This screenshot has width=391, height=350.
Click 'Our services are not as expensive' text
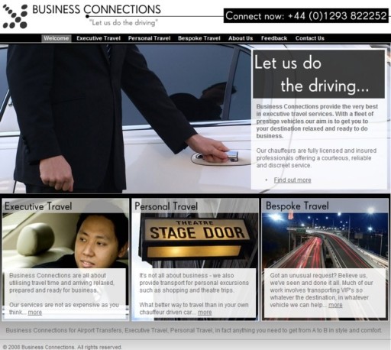[x=64, y=309]
